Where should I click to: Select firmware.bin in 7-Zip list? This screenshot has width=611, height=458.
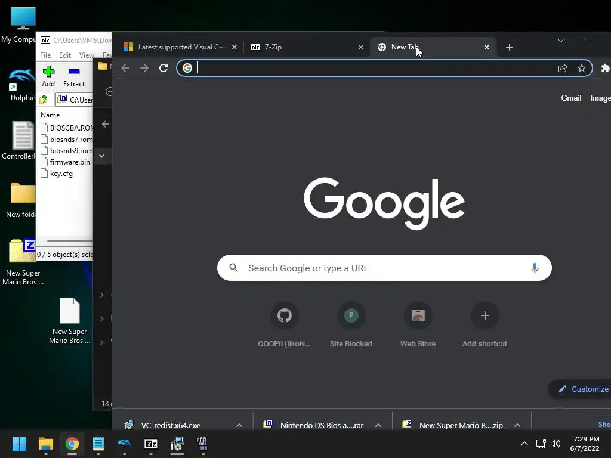click(65, 162)
